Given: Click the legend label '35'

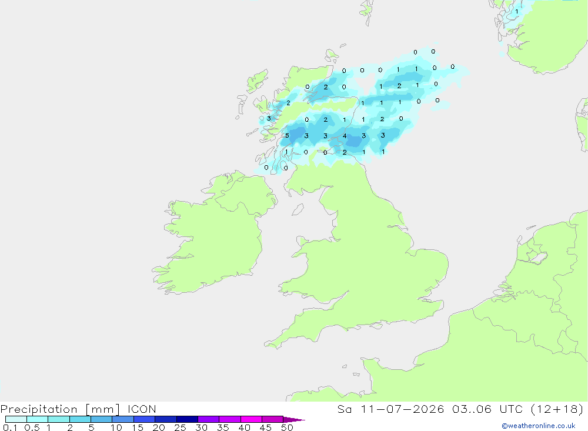Looking at the screenshot, I should (x=223, y=427).
